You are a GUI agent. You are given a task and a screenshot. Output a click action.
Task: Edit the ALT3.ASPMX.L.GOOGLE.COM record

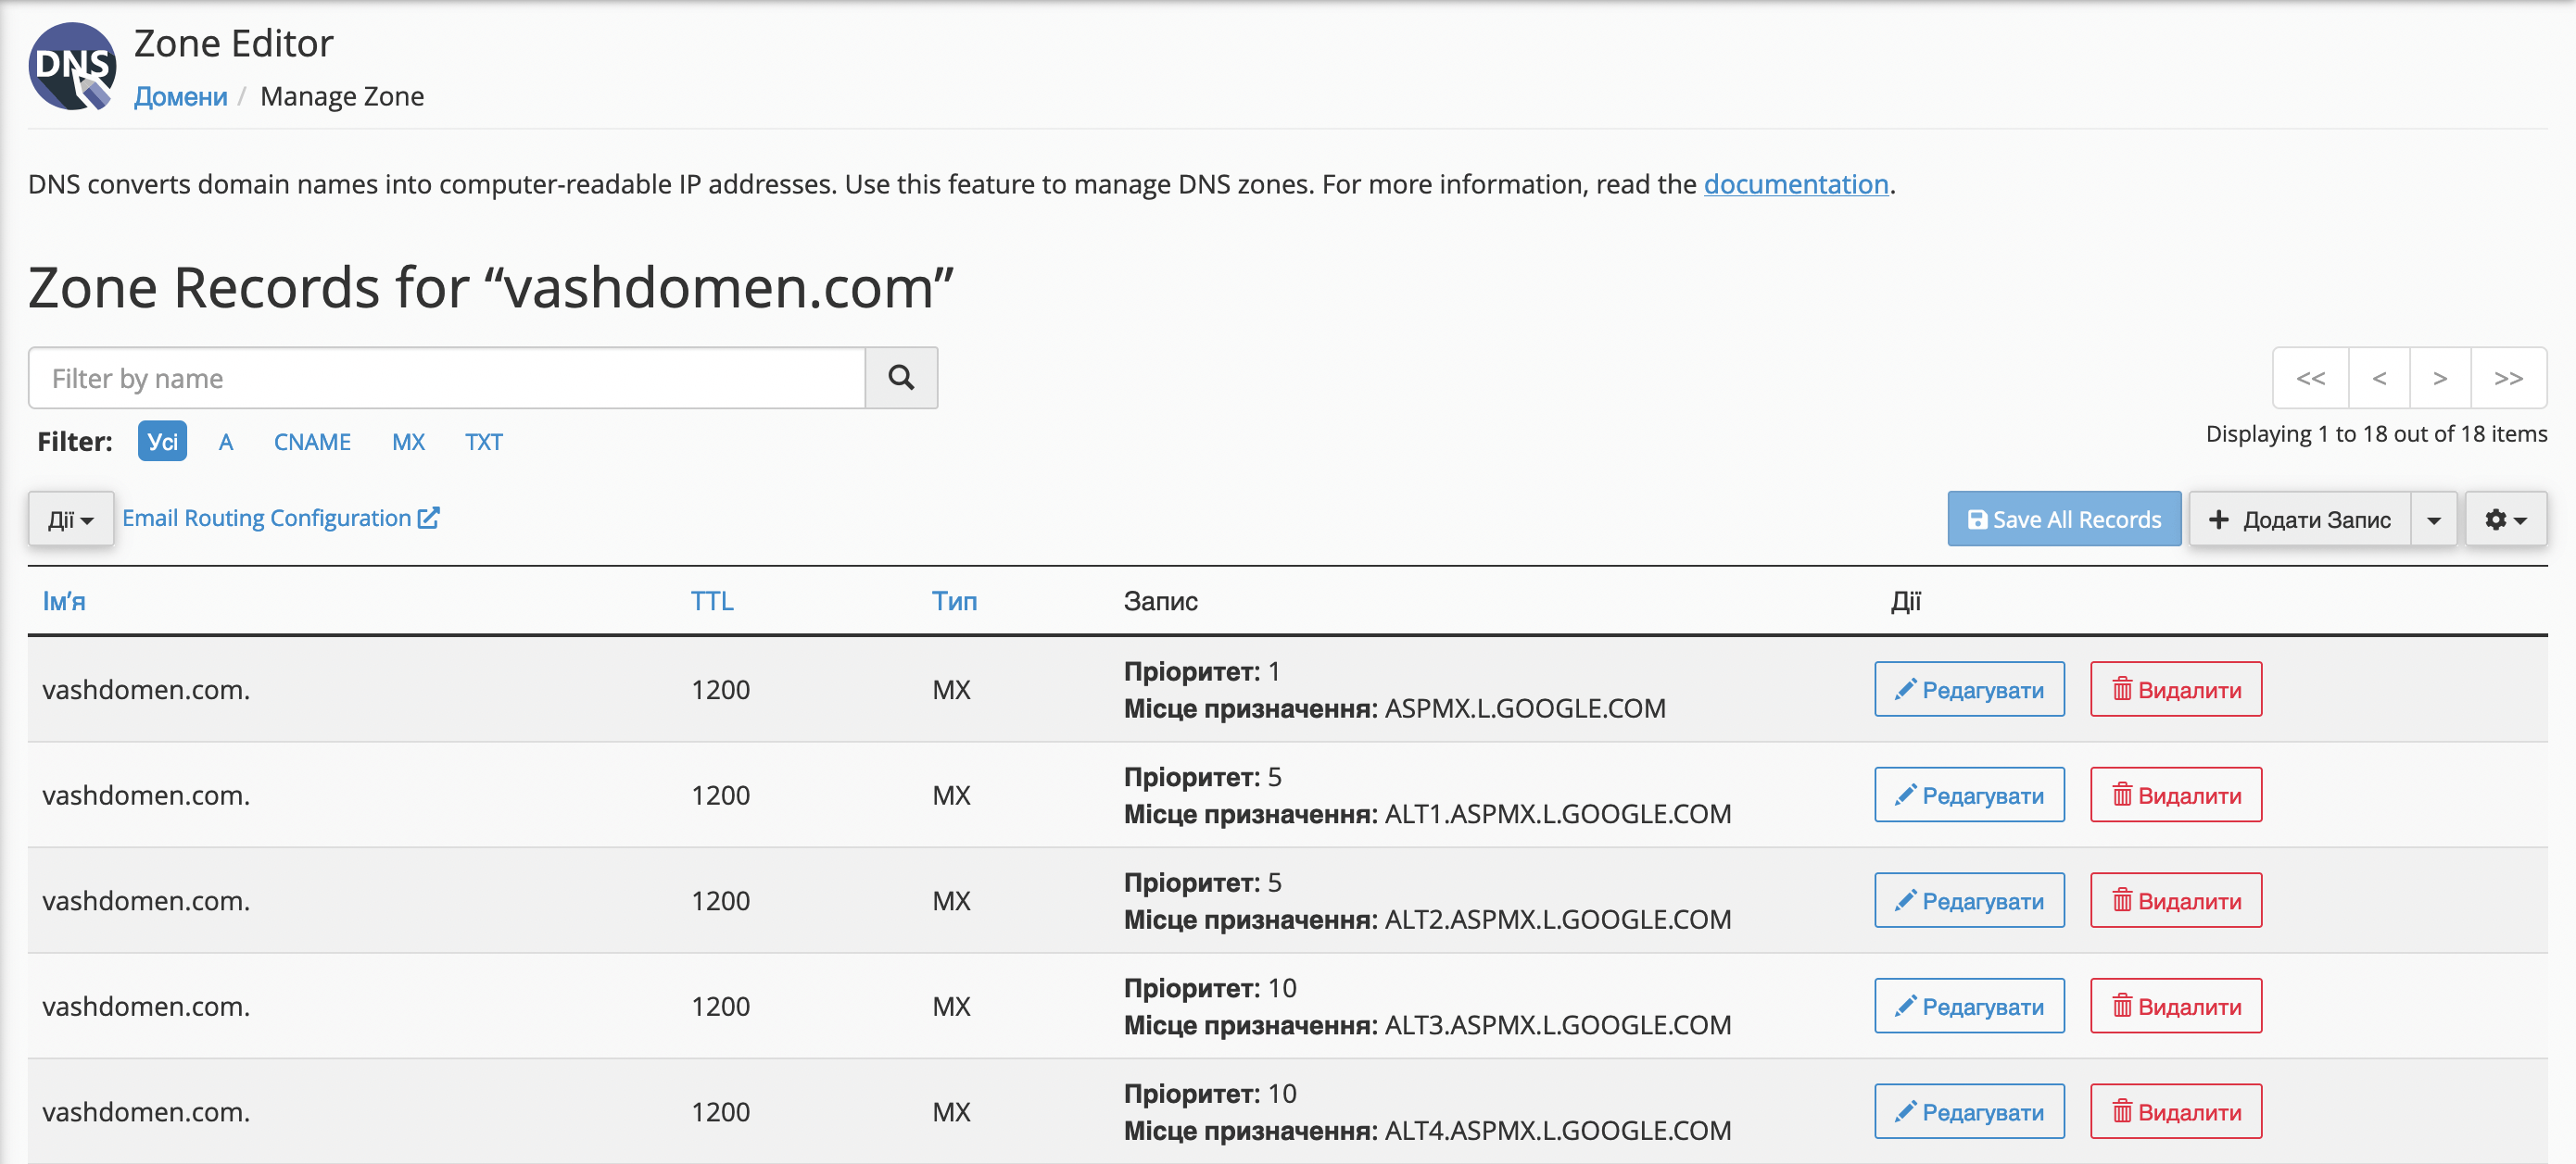[x=1969, y=1007]
